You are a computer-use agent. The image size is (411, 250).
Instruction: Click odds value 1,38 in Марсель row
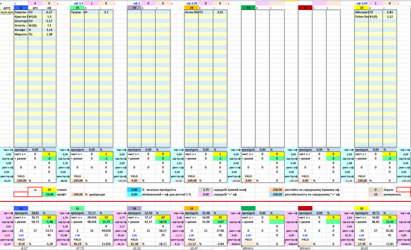[49, 35]
